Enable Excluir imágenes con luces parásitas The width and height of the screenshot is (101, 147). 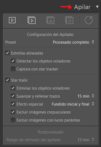[13, 120]
